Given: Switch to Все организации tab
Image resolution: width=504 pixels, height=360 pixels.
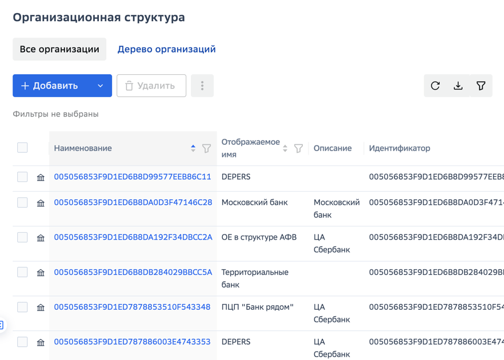Looking at the screenshot, I should (x=59, y=49).
